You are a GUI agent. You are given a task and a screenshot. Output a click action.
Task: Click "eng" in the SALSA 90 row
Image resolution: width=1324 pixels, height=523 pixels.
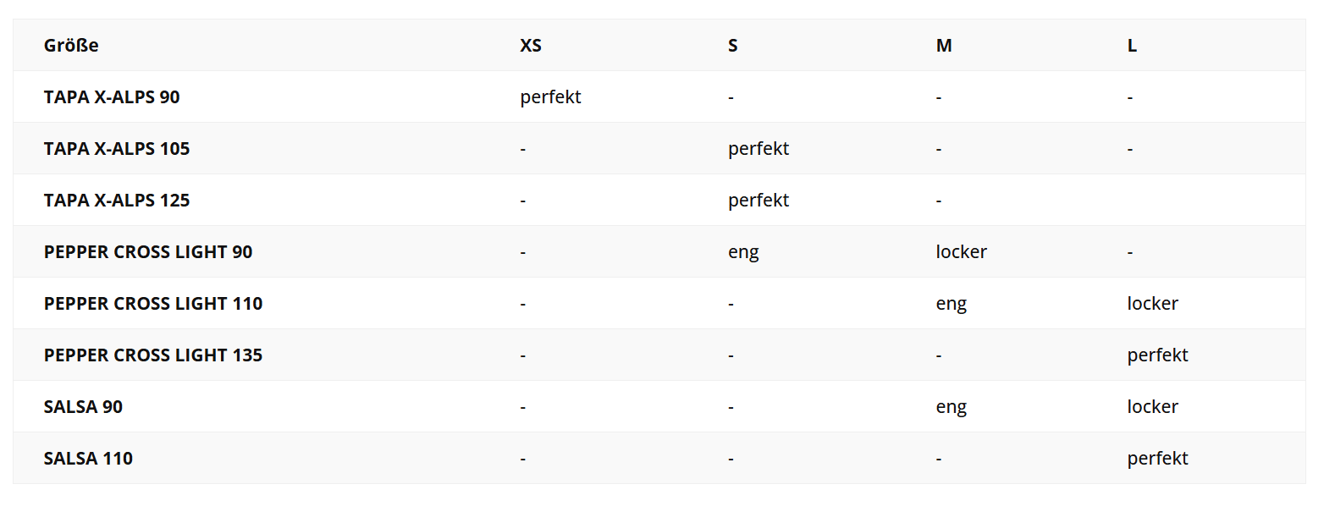tap(952, 407)
